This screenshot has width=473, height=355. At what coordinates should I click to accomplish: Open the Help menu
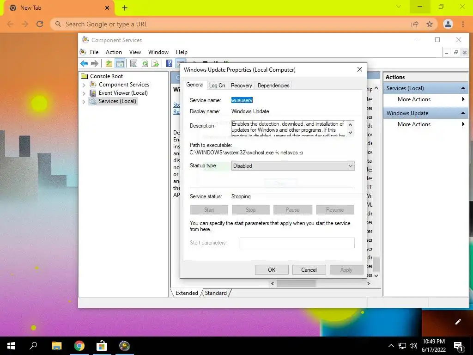click(x=182, y=52)
